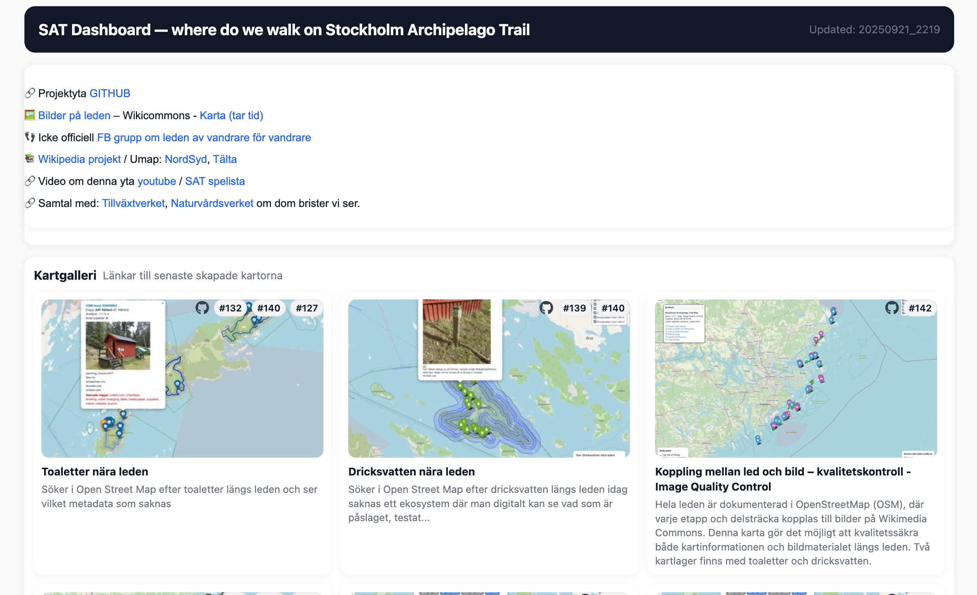The width and height of the screenshot is (977, 595).
Task: Open issue badge #139
Action: [x=574, y=308]
